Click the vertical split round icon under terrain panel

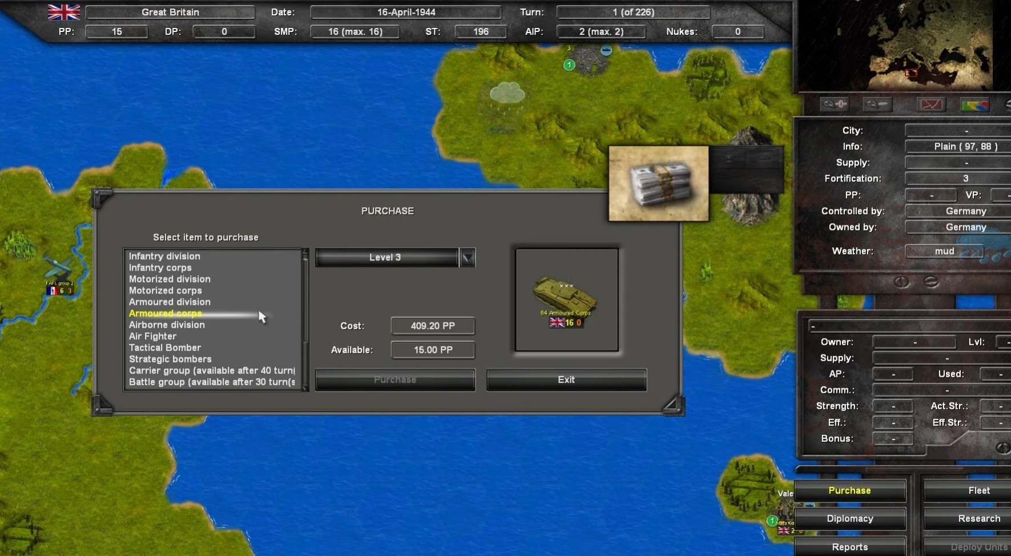(x=901, y=282)
